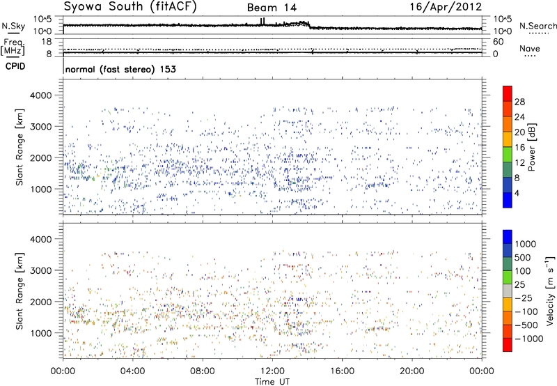Click the 'Beam 14' heading

(272, 8)
